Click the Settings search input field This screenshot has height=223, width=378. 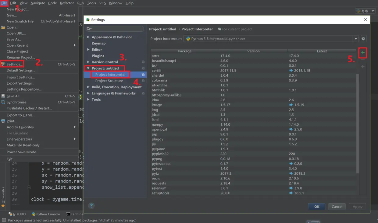pyautogui.click(x=115, y=29)
